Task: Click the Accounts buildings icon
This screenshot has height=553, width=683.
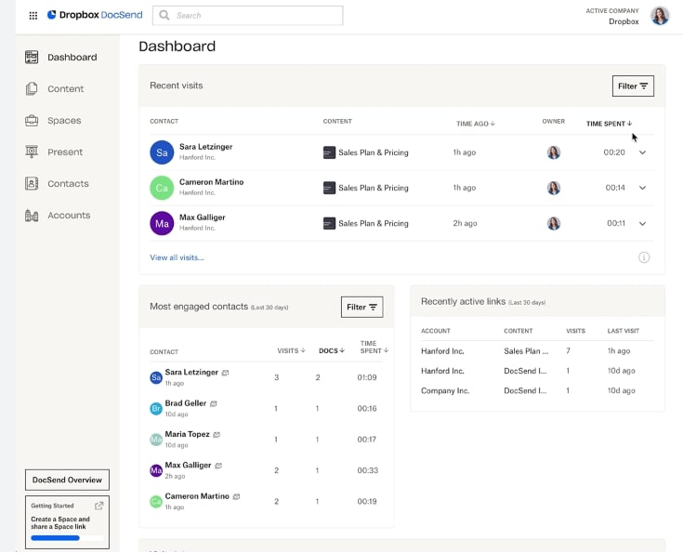Action: (x=32, y=216)
